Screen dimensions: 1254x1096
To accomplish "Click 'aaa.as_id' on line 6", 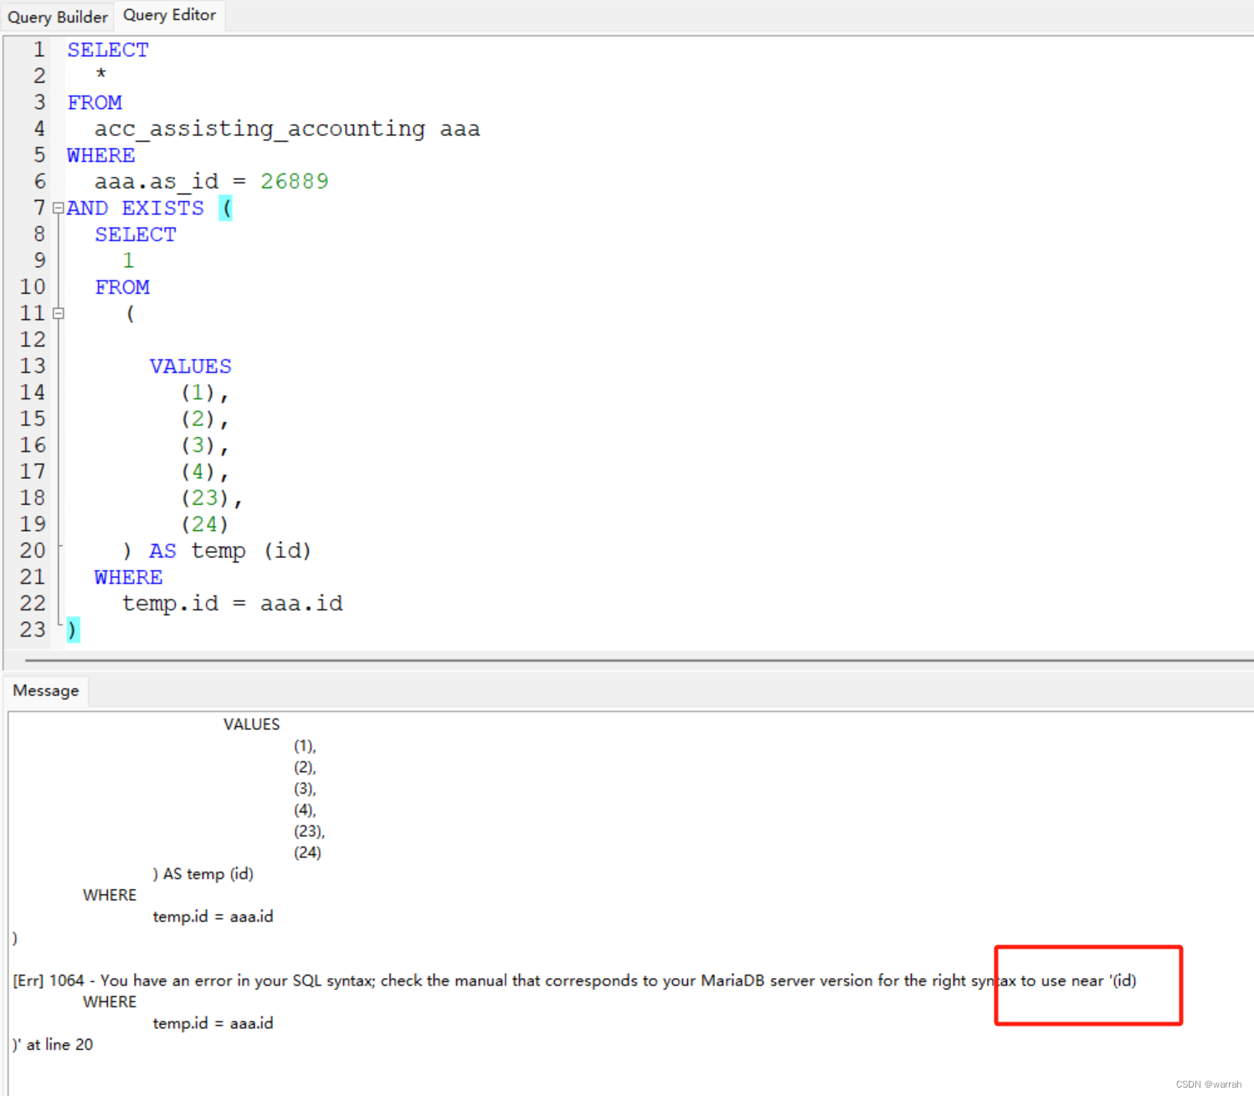I will click(157, 182).
